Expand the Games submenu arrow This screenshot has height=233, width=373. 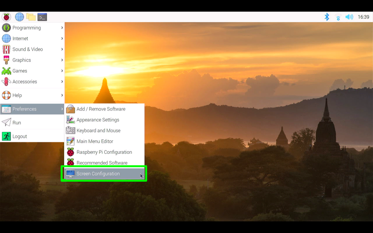[x=62, y=71]
